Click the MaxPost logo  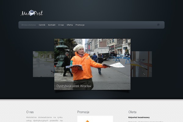pos(32,13)
